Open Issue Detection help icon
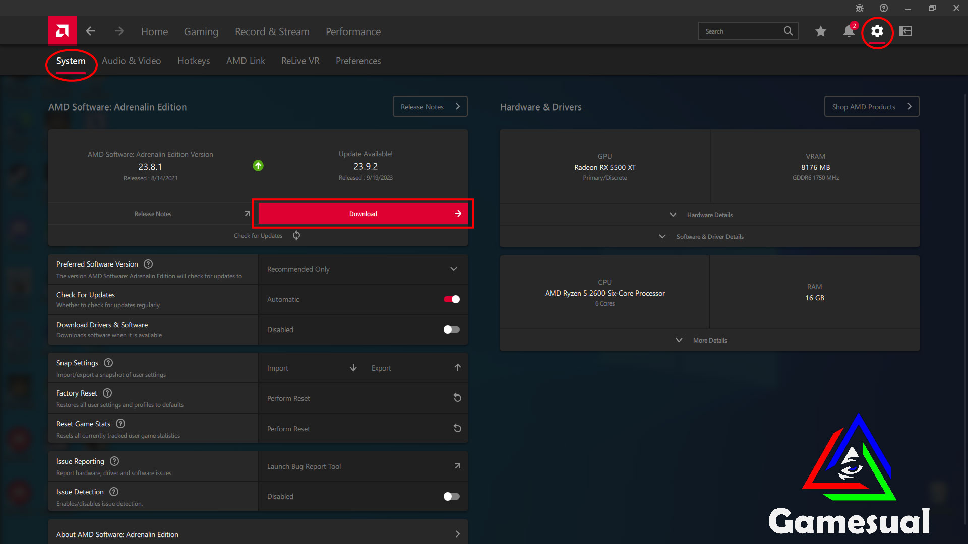The image size is (968, 544). pyautogui.click(x=114, y=492)
